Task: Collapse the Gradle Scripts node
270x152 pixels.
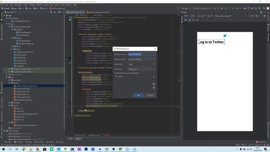Action: [4, 131]
